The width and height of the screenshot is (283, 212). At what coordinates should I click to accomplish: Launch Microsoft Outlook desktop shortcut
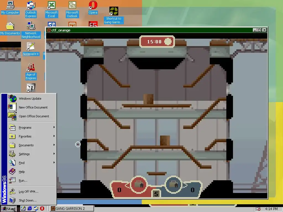(x=72, y=9)
